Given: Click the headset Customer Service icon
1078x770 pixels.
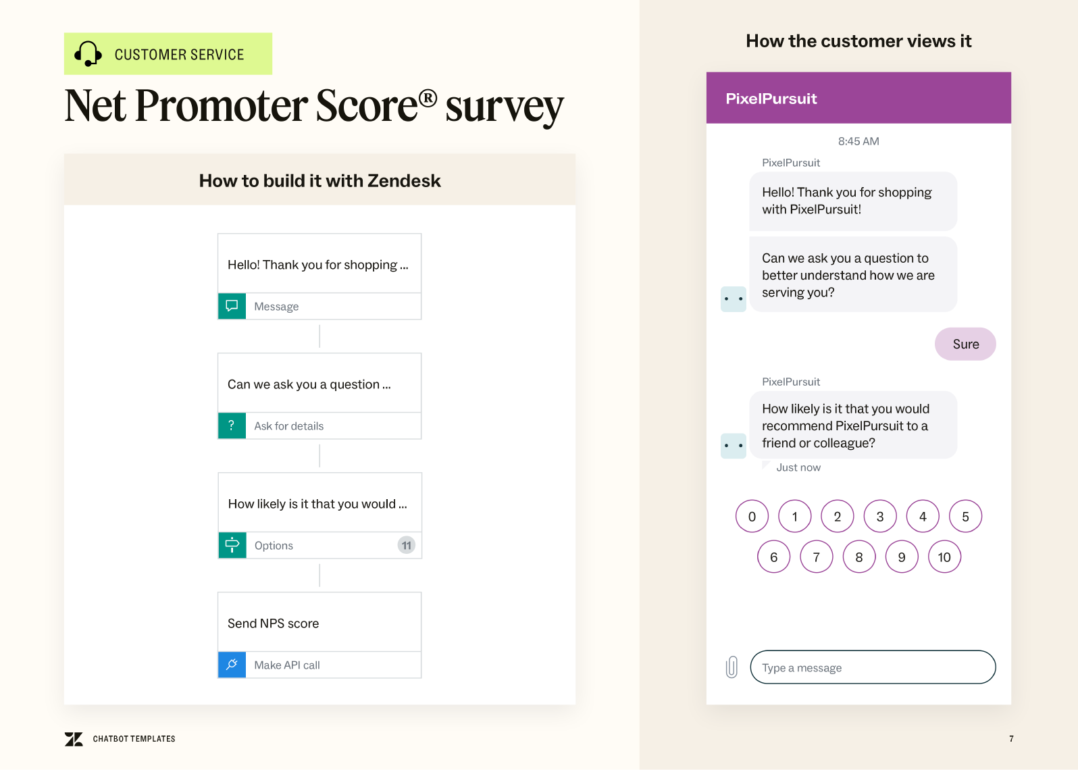Looking at the screenshot, I should click(88, 54).
